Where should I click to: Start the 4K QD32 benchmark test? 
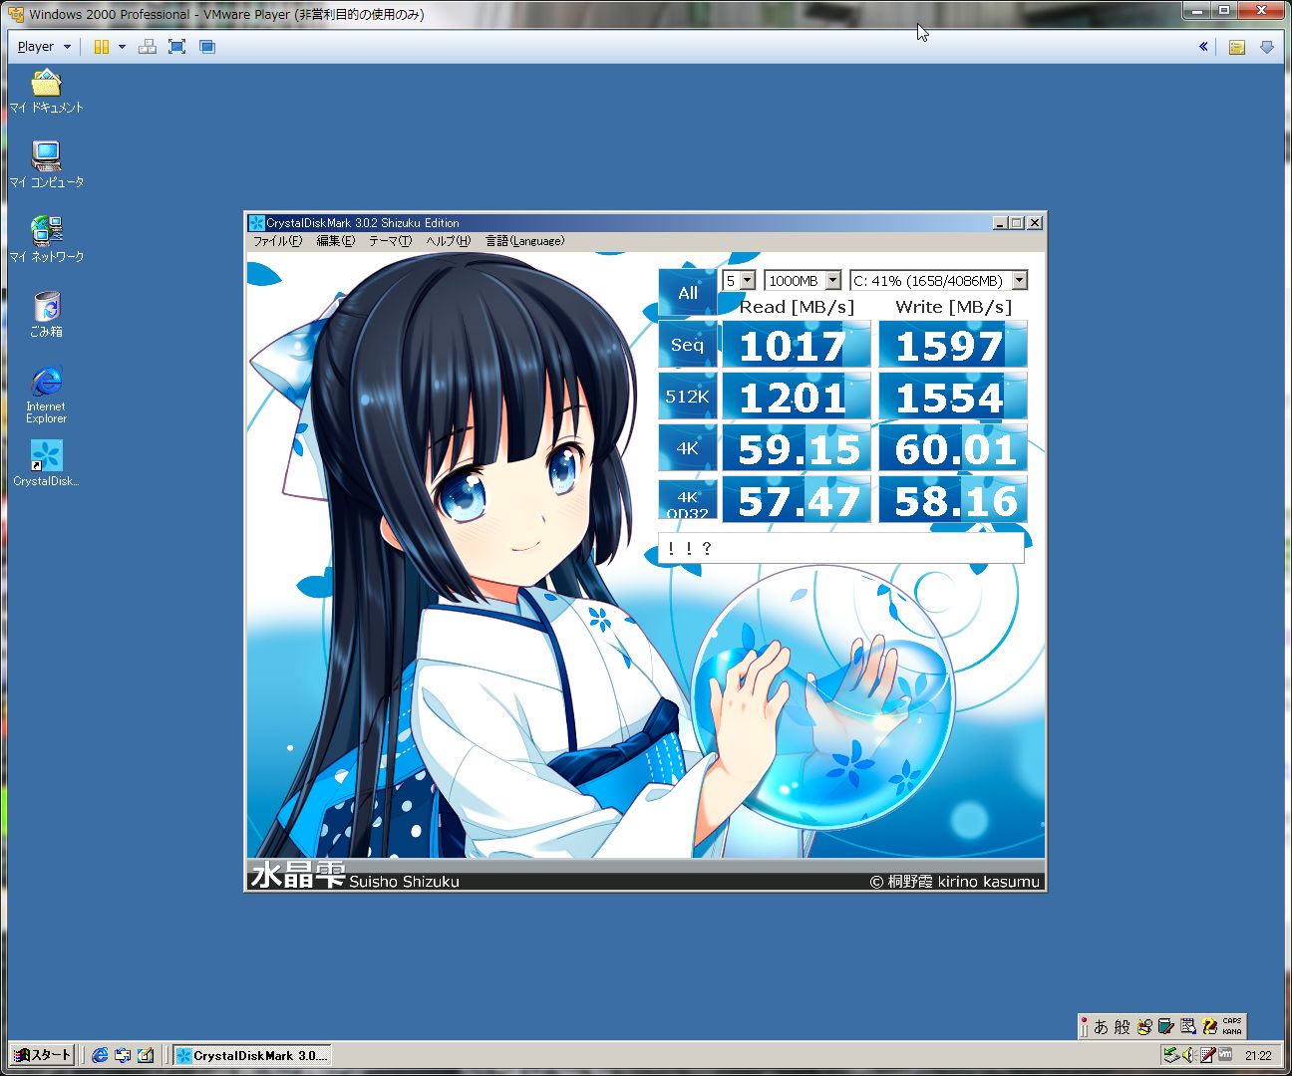[688, 501]
